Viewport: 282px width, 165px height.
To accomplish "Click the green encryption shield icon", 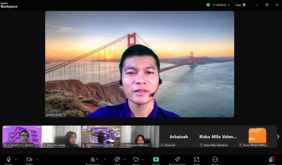I will click(x=208, y=5).
